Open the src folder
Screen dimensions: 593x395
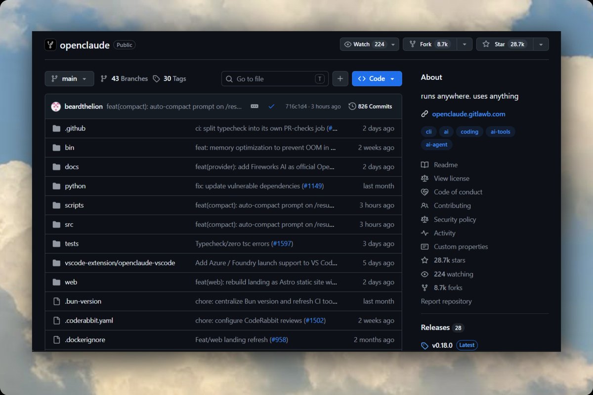click(x=69, y=225)
